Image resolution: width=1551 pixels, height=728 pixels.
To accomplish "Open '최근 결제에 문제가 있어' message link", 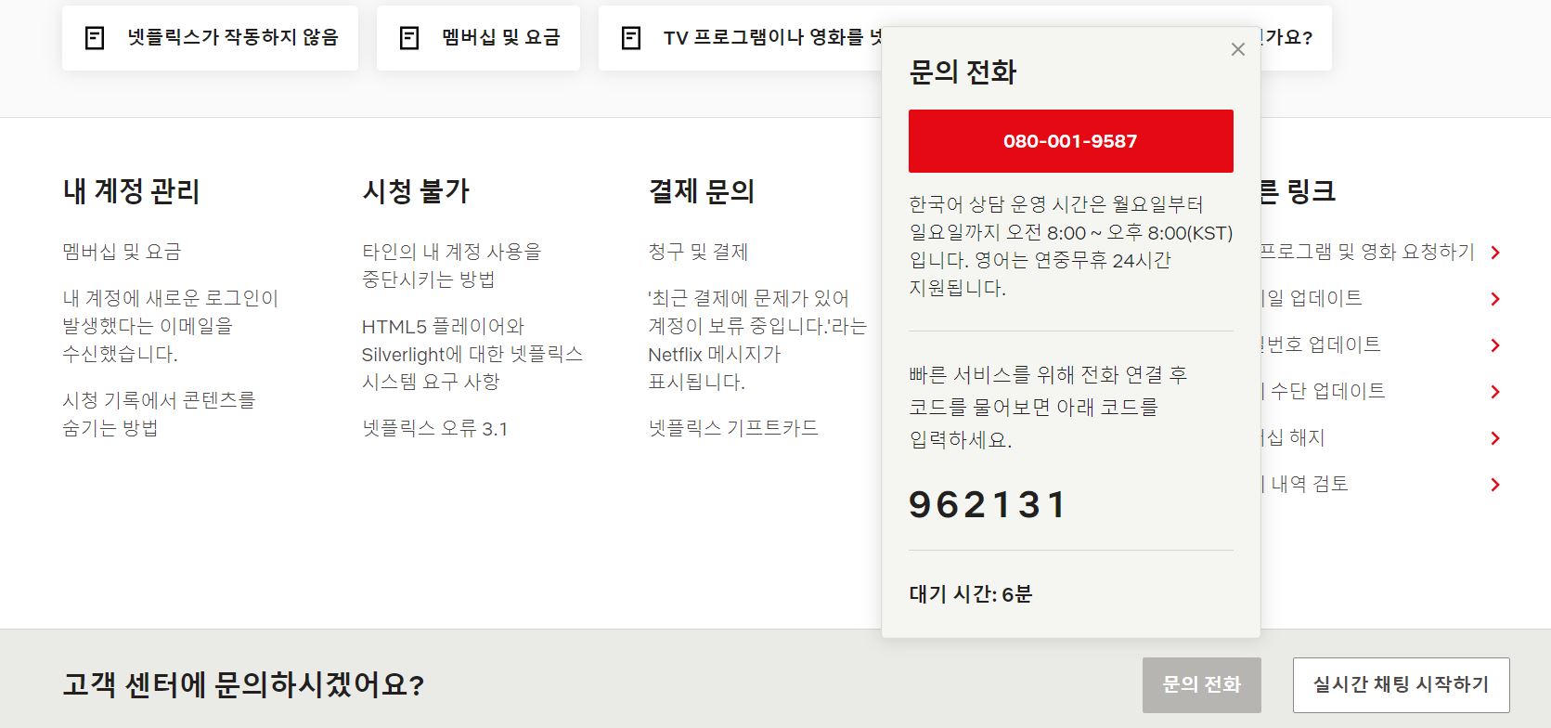I will coord(757,340).
